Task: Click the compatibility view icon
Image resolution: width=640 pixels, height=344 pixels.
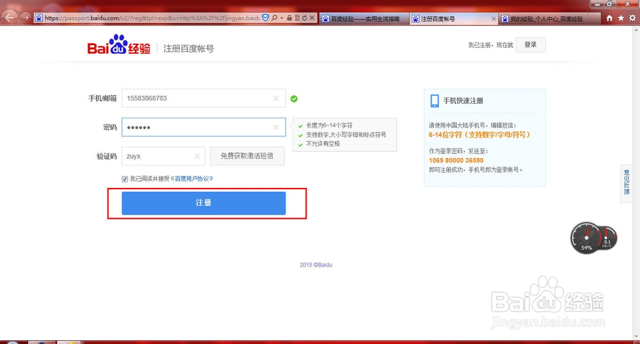Action: click(297, 18)
